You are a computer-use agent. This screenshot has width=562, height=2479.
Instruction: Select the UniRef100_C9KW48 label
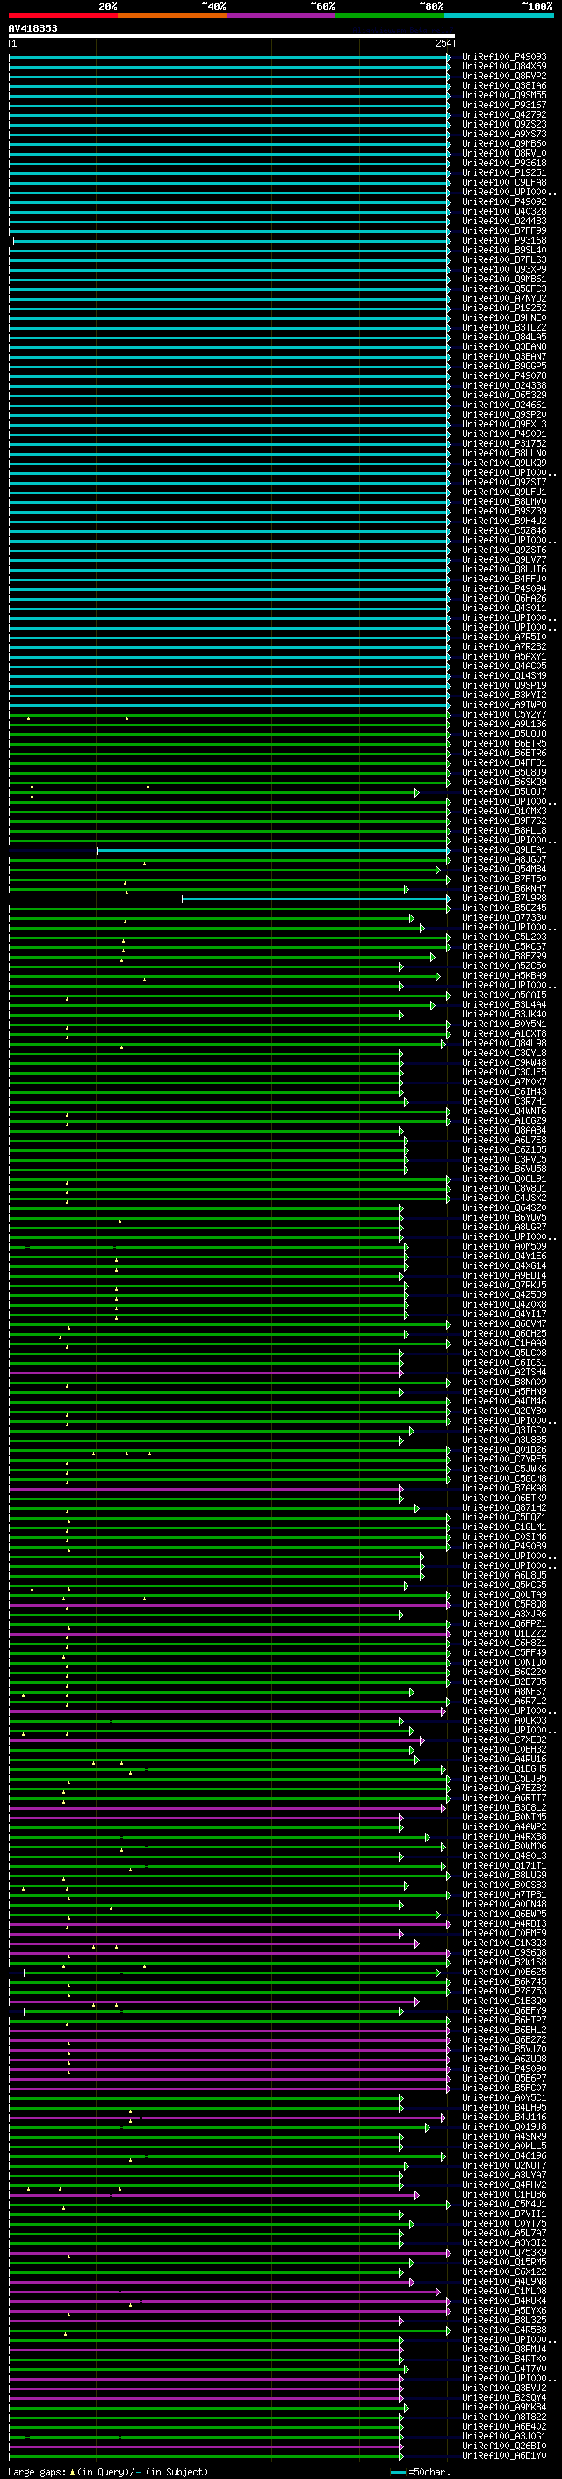504,1063
